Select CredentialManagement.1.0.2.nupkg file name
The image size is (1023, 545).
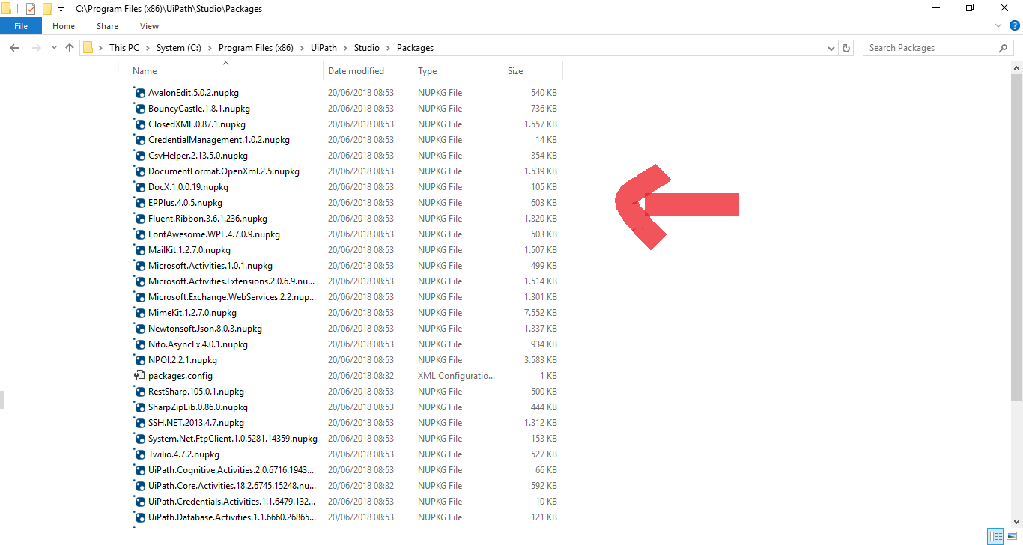pyautogui.click(x=219, y=140)
